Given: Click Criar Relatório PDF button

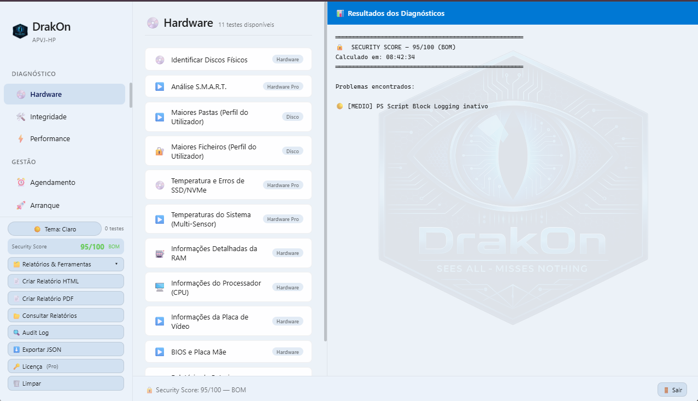Looking at the screenshot, I should (x=66, y=299).
